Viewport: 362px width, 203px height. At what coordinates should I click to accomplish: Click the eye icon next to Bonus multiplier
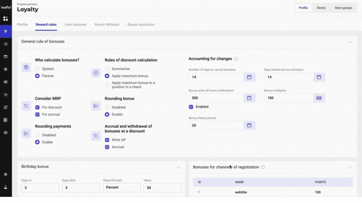pyautogui.click(x=319, y=98)
